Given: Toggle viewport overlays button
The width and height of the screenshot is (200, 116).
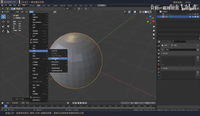Looking at the screenshot, I should pyautogui.click(x=135, y=12).
